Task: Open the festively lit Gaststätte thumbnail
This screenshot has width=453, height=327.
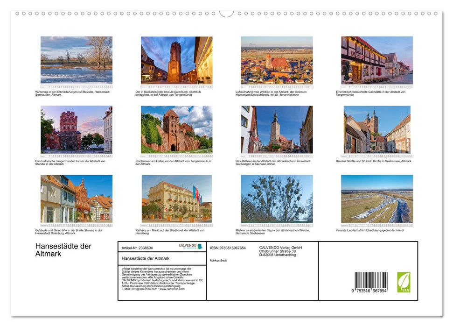Action: pyautogui.click(x=377, y=60)
